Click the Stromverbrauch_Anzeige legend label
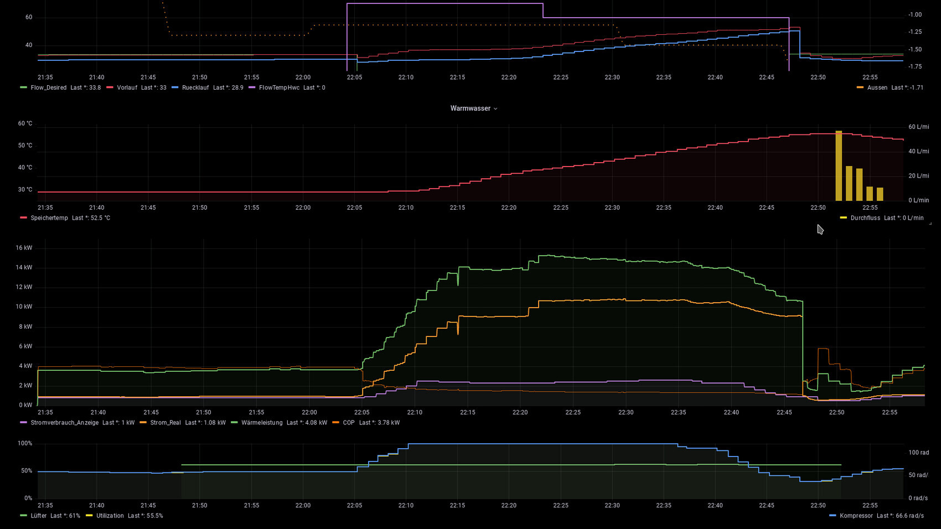 coord(64,423)
